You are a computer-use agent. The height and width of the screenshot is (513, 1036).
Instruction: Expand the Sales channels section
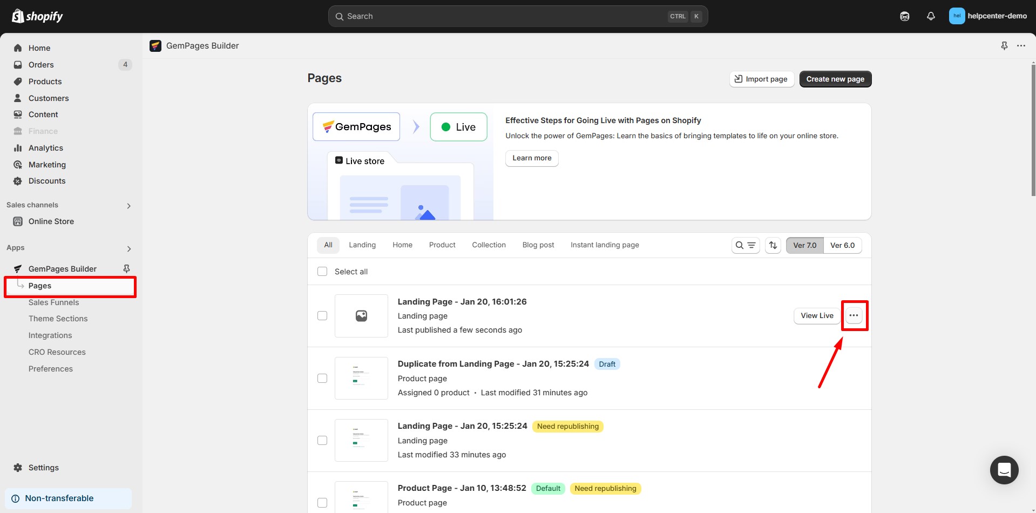click(128, 206)
